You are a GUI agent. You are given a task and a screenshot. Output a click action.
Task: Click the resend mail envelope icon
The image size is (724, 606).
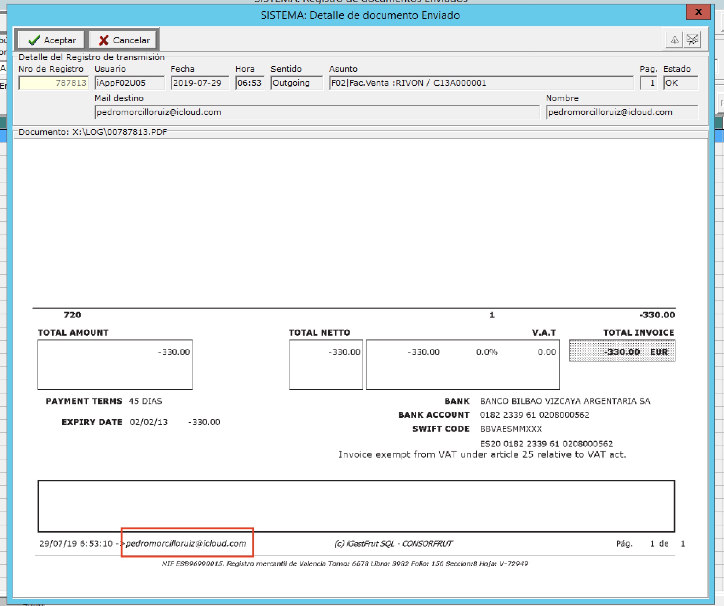click(x=692, y=40)
